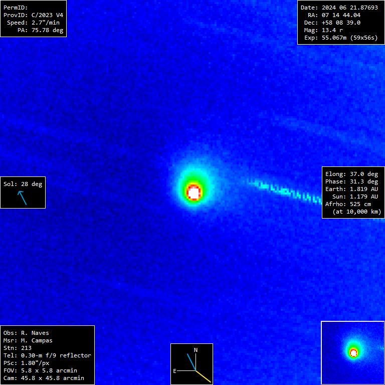The height and width of the screenshot is (385, 385).
Task: Click the 'FOV: 5.8 x 5.8 arcmin' line
Action: pos(40,370)
